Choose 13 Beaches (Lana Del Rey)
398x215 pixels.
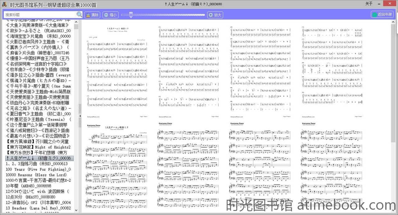38,208
